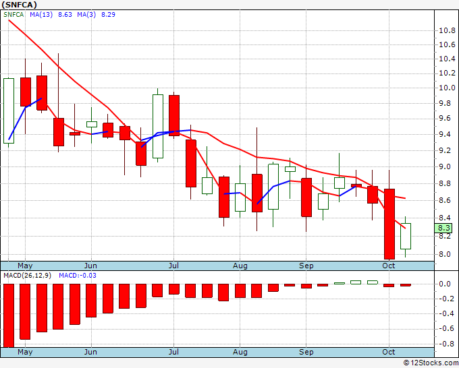Viewport: 459px width, 368px height.
Task: Click Aug on the MACD panel time axis
Action: tap(240, 352)
